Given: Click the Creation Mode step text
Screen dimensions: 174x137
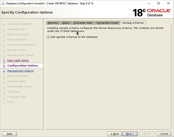Looking at the screenshot, I should tap(16, 29).
